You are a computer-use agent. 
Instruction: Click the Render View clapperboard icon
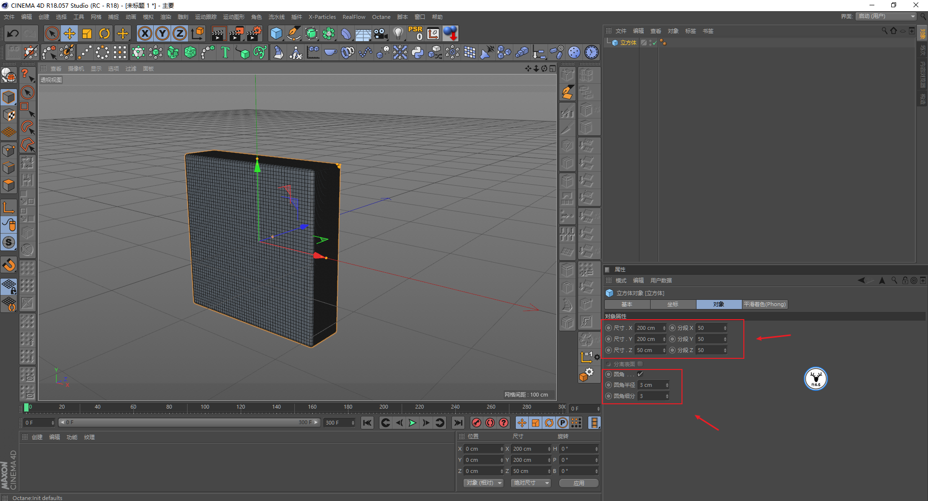[218, 33]
